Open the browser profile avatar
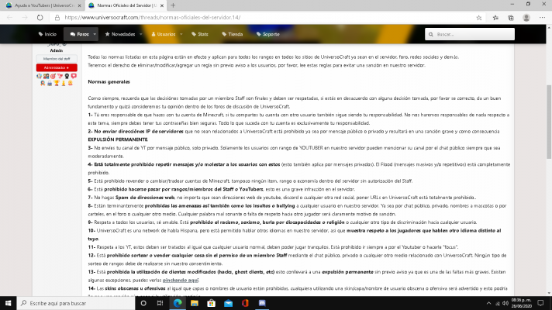552x310 pixels. [x=526, y=18]
